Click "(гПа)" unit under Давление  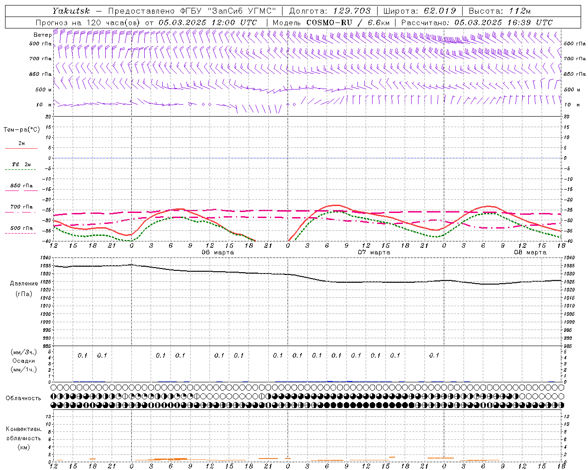point(24,294)
